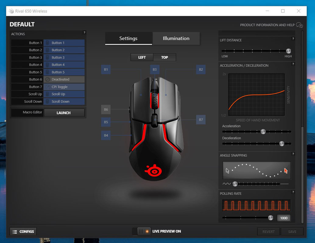The image size is (315, 243).
Task: Click the Acceleration slider handle
Action: coord(263,132)
